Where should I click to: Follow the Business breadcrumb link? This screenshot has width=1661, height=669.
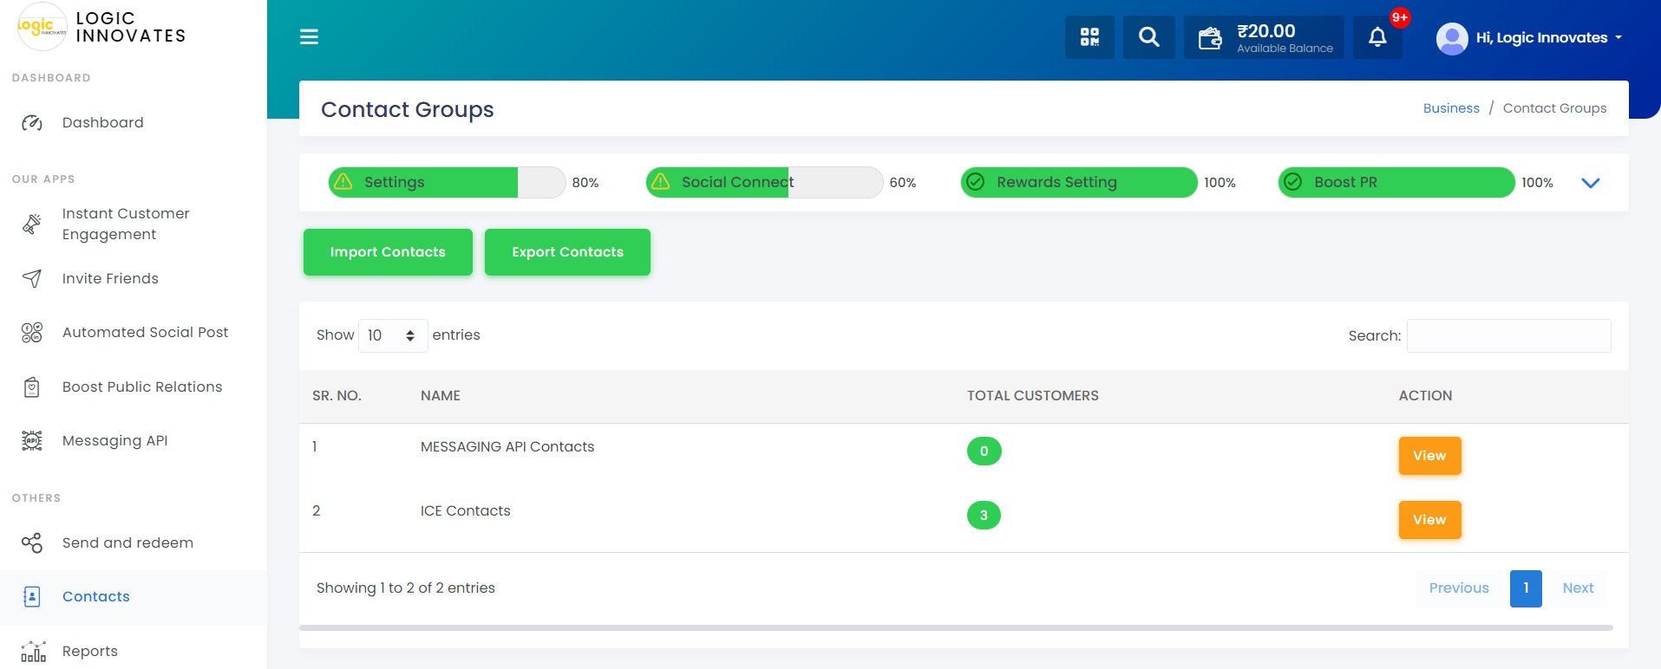pyautogui.click(x=1451, y=108)
